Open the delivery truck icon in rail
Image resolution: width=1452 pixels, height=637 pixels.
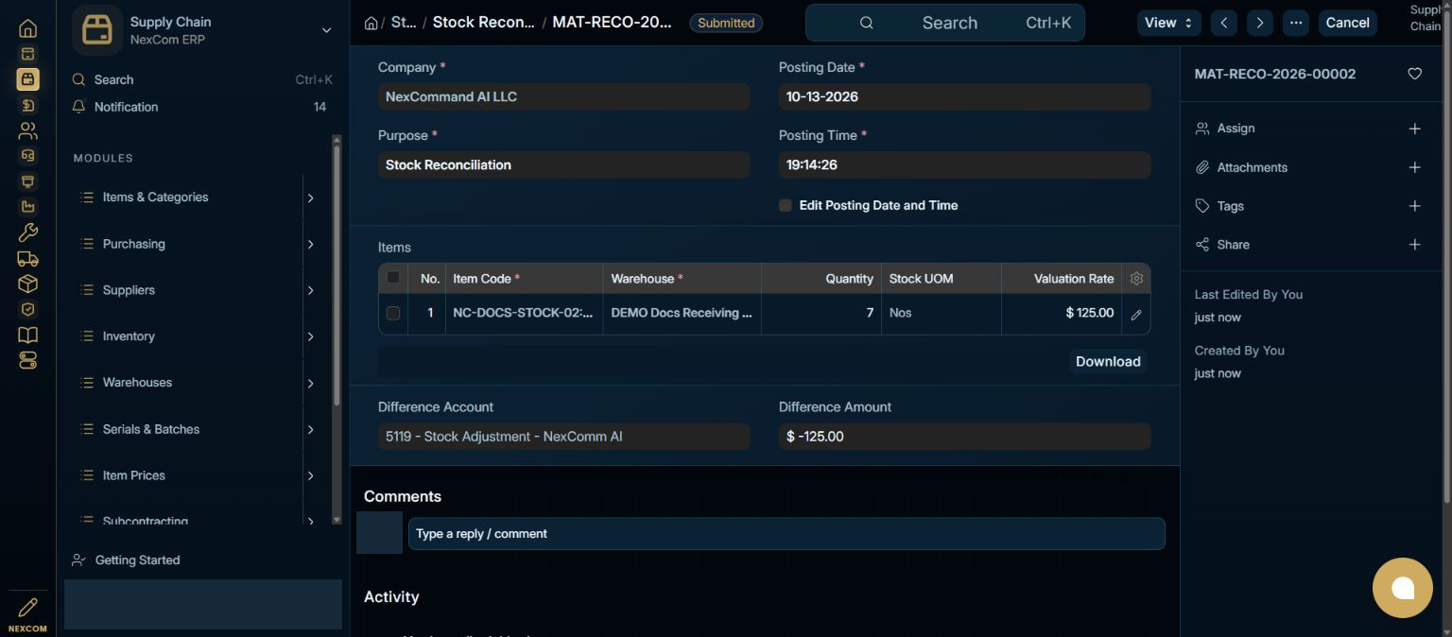click(x=27, y=258)
